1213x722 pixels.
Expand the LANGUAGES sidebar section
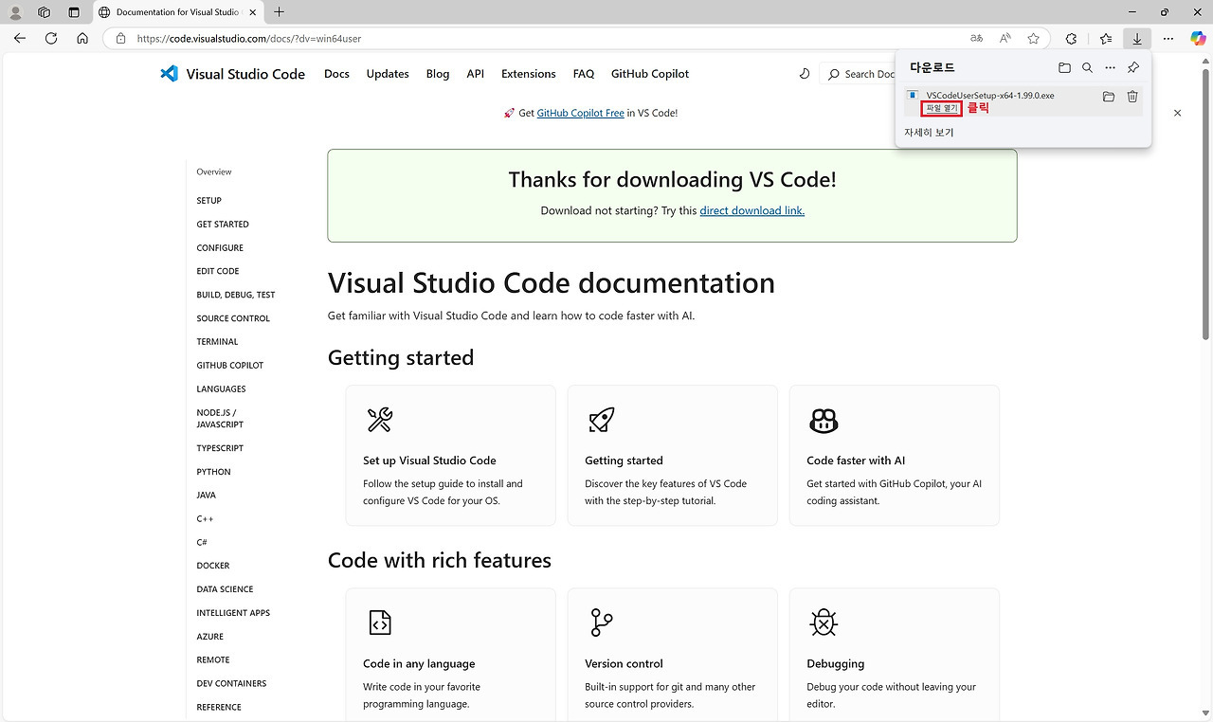tap(221, 389)
